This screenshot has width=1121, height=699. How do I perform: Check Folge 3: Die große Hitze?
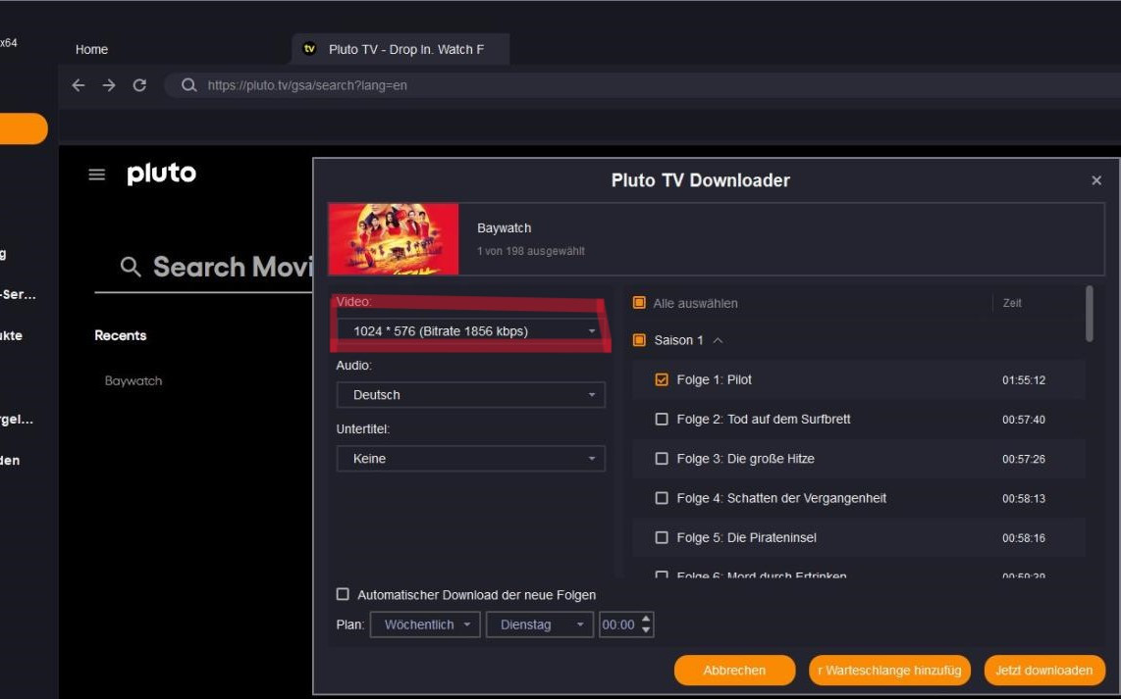662,459
